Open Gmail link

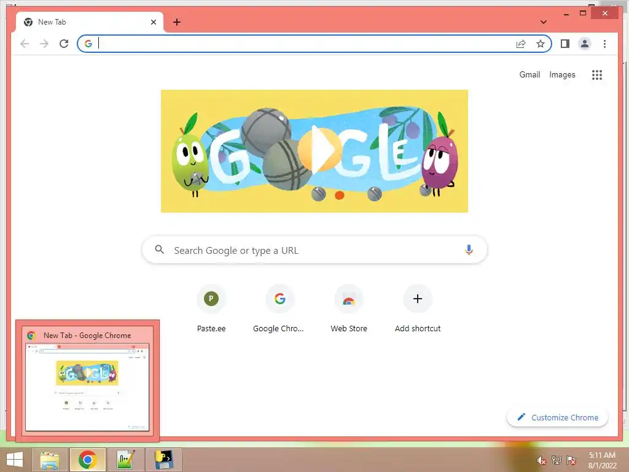[529, 74]
